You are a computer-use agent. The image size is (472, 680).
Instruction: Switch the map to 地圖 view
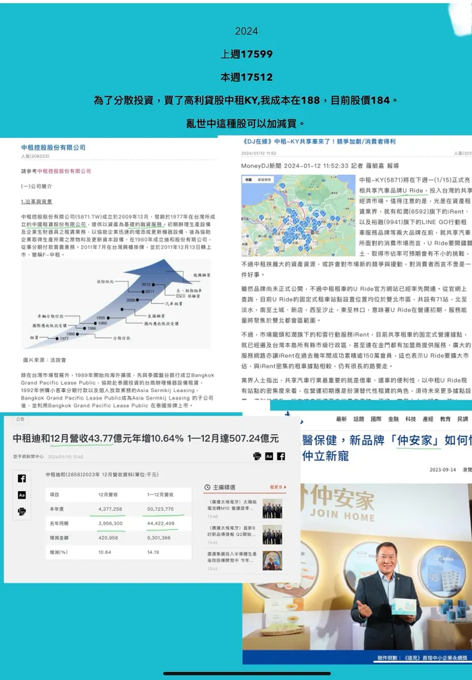click(x=249, y=179)
